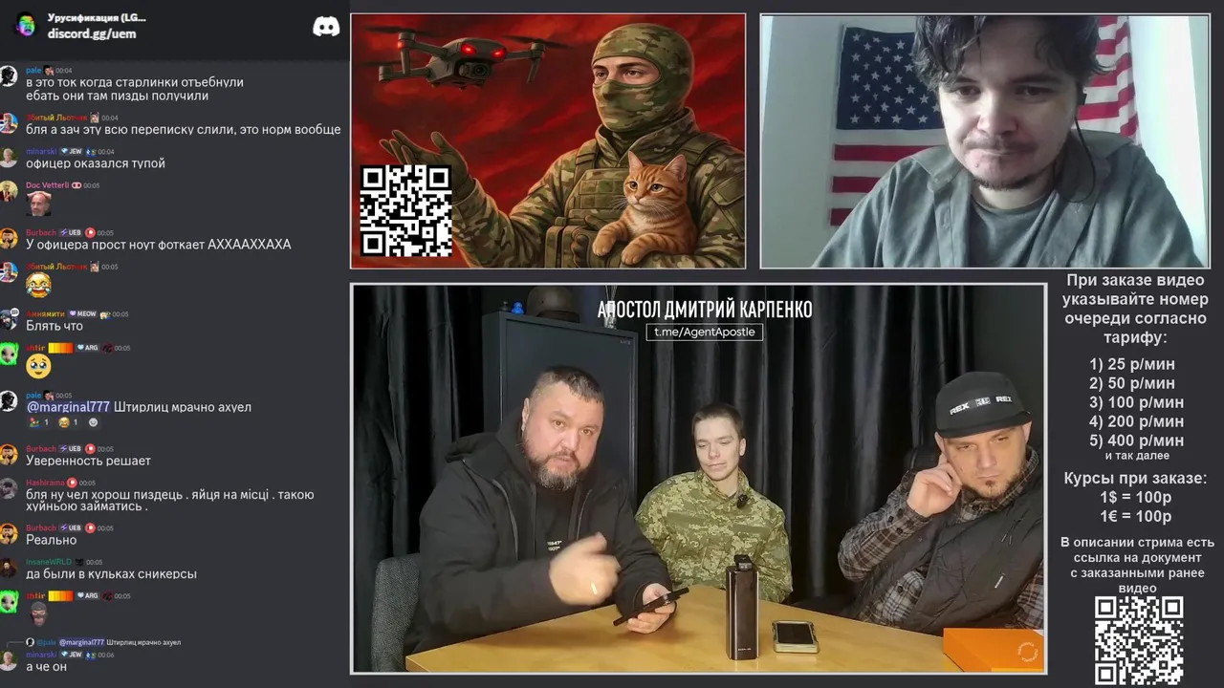The width and height of the screenshot is (1224, 688).
Task: Select the rate text '1€ = 100р'
Action: click(x=1135, y=516)
